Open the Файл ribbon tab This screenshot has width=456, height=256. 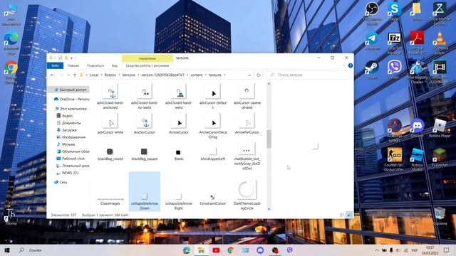55,65
